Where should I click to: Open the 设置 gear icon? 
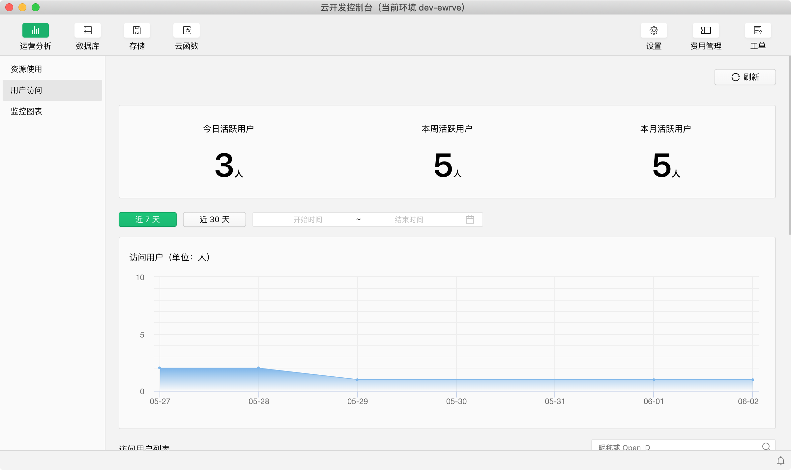click(x=654, y=31)
